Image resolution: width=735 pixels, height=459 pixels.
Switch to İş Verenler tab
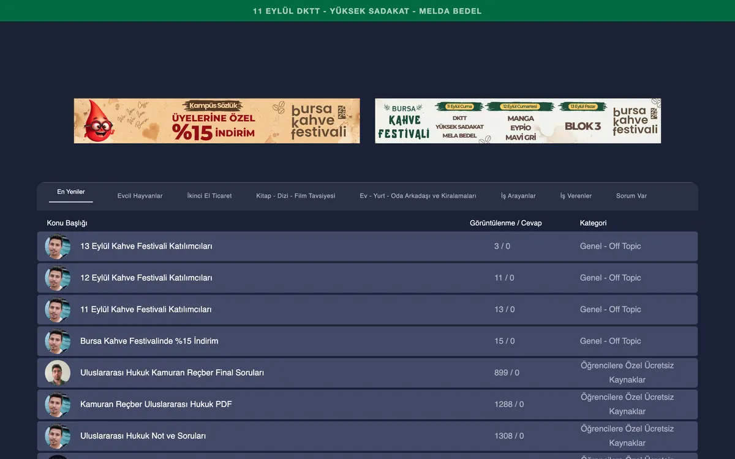[576, 196]
